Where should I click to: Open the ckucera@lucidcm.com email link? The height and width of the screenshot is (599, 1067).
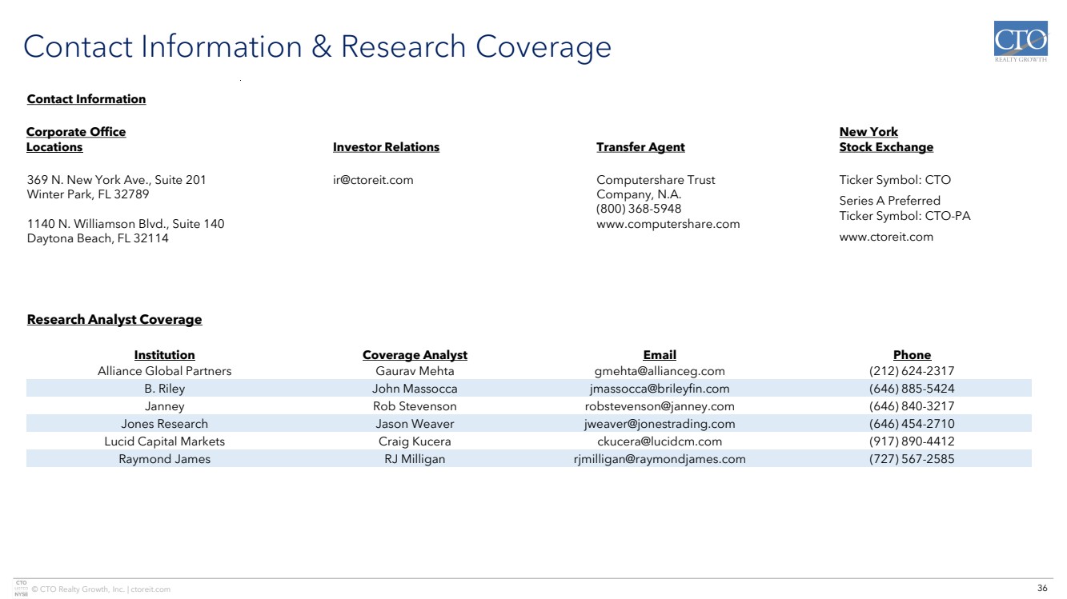(660, 441)
